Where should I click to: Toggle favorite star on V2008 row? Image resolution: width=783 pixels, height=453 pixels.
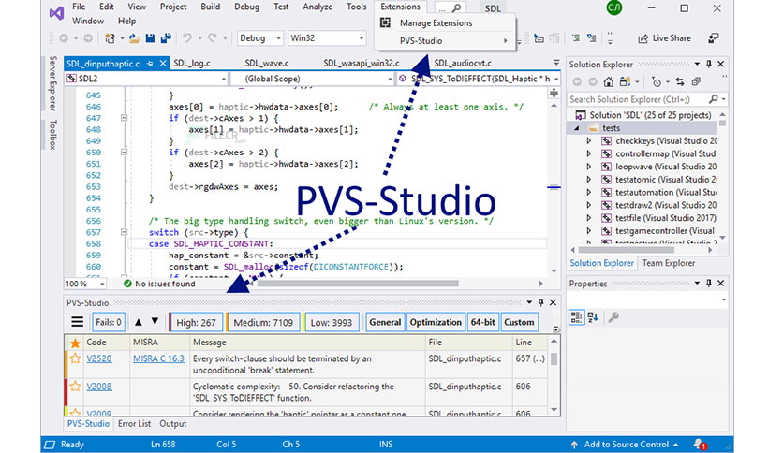75,387
